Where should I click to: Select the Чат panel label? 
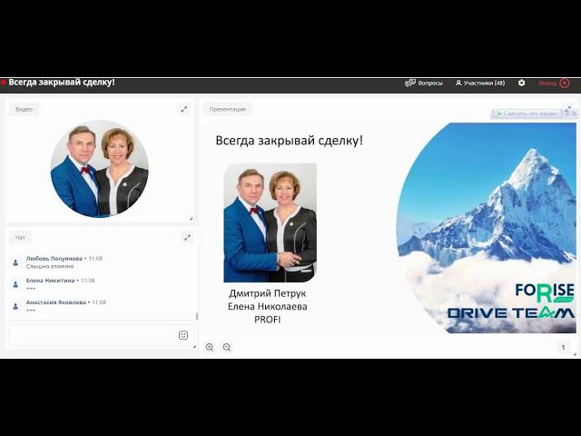click(20, 237)
